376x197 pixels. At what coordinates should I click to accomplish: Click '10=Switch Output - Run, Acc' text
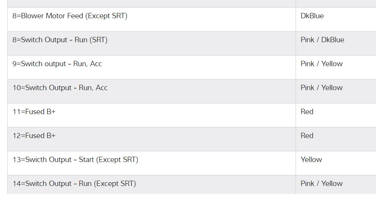(x=60, y=88)
